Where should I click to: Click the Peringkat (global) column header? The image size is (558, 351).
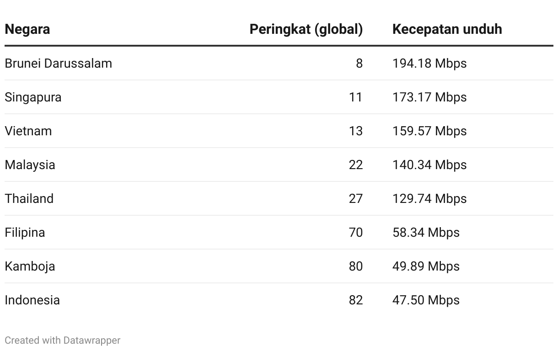(306, 29)
